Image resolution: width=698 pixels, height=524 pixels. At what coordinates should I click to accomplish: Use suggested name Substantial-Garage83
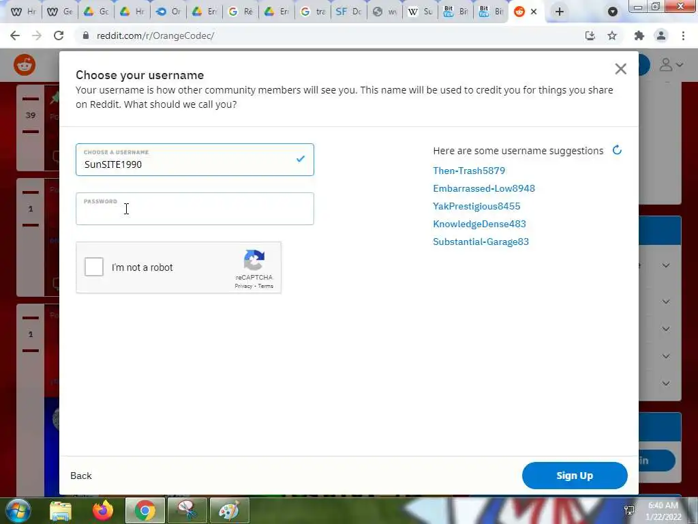pos(481,242)
